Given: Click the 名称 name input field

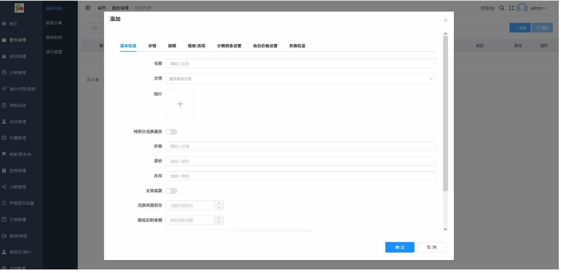Looking at the screenshot, I should coord(300,64).
